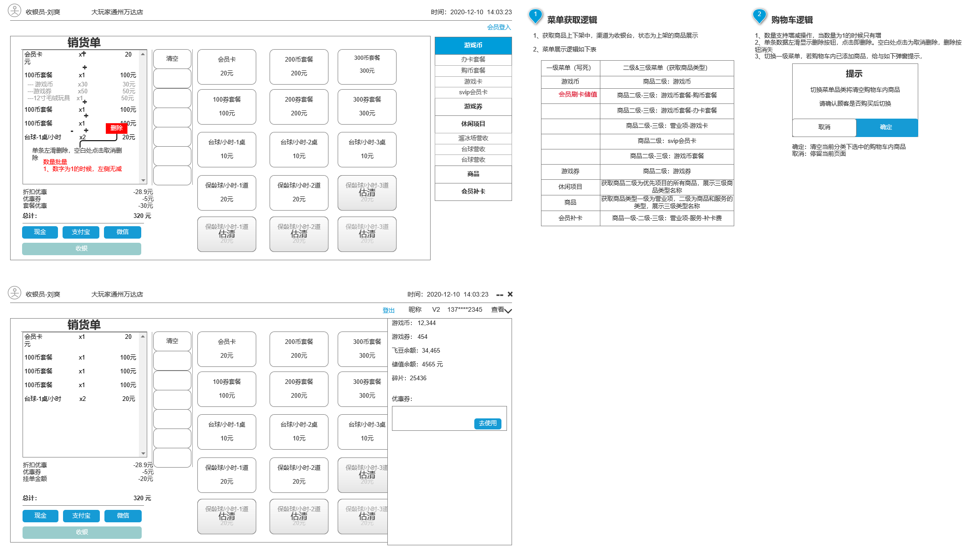Click 确定 in the 提示 dialog

886,127
